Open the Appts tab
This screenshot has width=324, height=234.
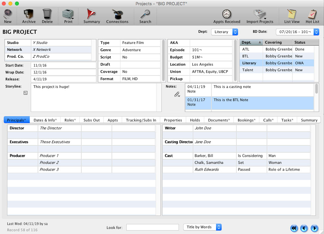point(112,120)
